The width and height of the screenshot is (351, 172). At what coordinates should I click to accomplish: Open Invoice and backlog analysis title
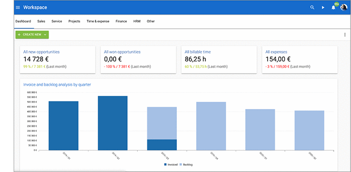click(57, 85)
